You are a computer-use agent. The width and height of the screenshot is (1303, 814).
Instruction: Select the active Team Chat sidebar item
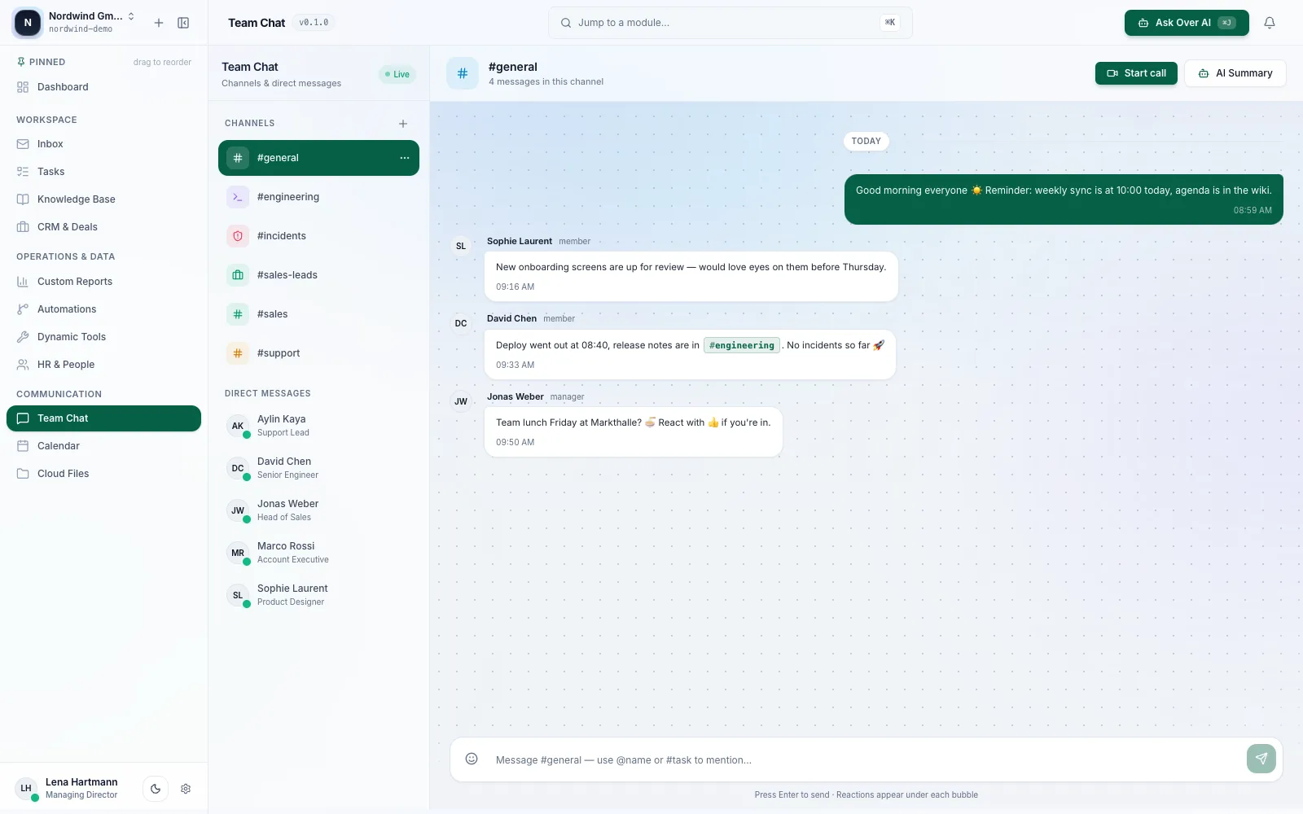[103, 418]
